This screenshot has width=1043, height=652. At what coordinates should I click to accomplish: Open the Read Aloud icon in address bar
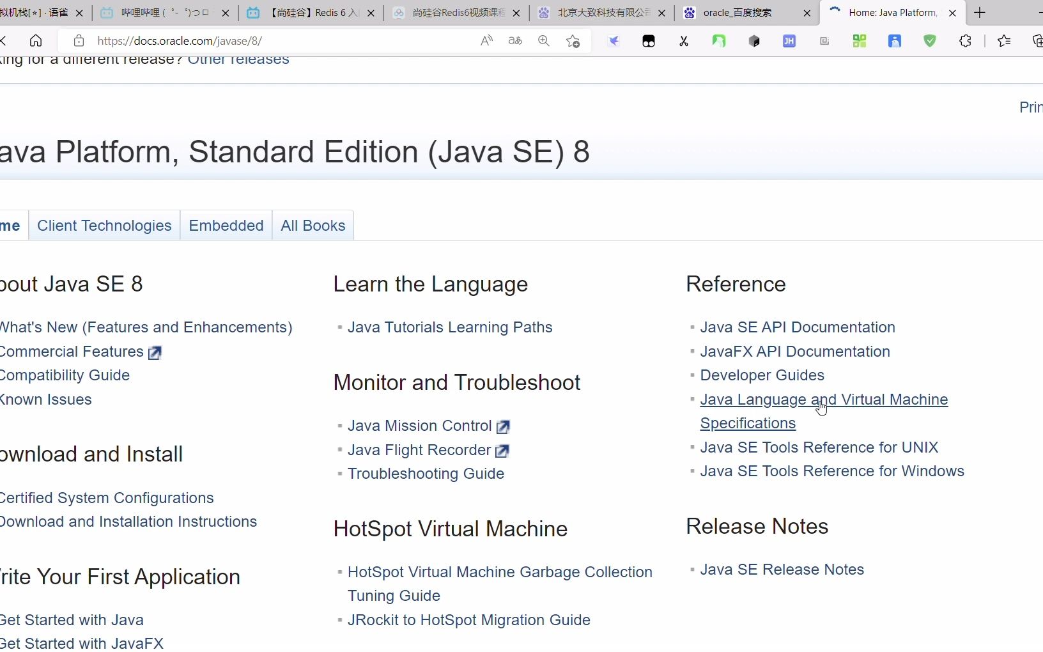point(486,41)
